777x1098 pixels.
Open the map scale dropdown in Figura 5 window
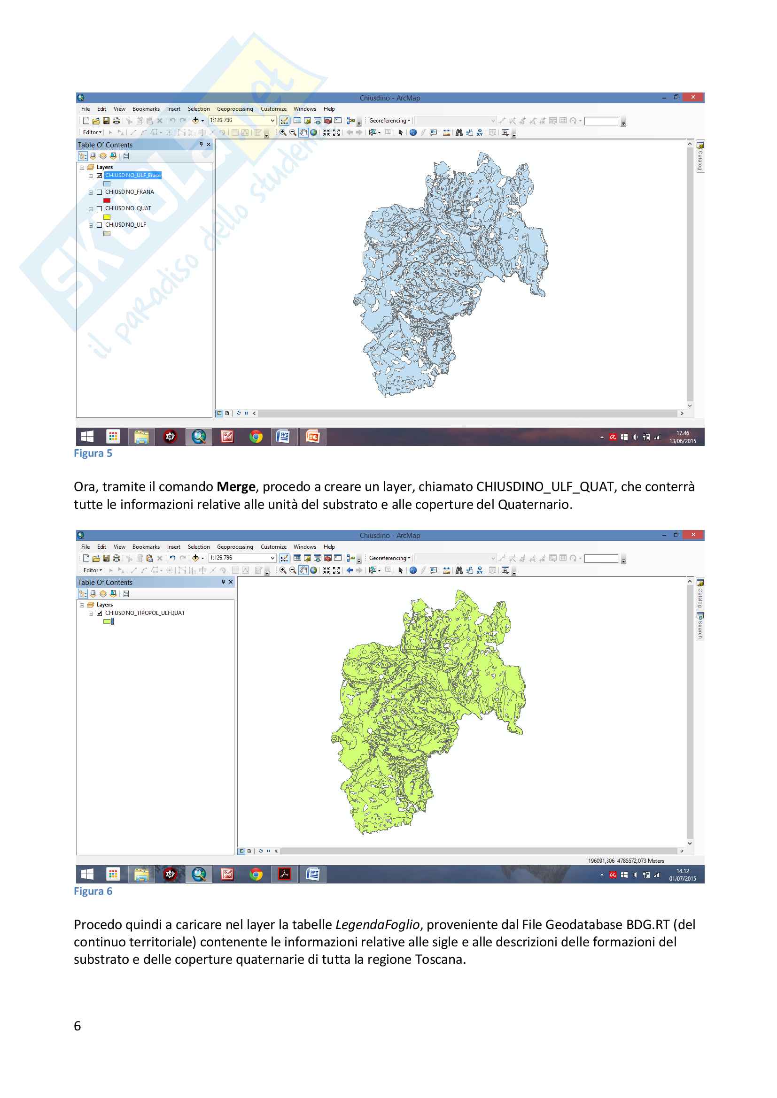(272, 121)
